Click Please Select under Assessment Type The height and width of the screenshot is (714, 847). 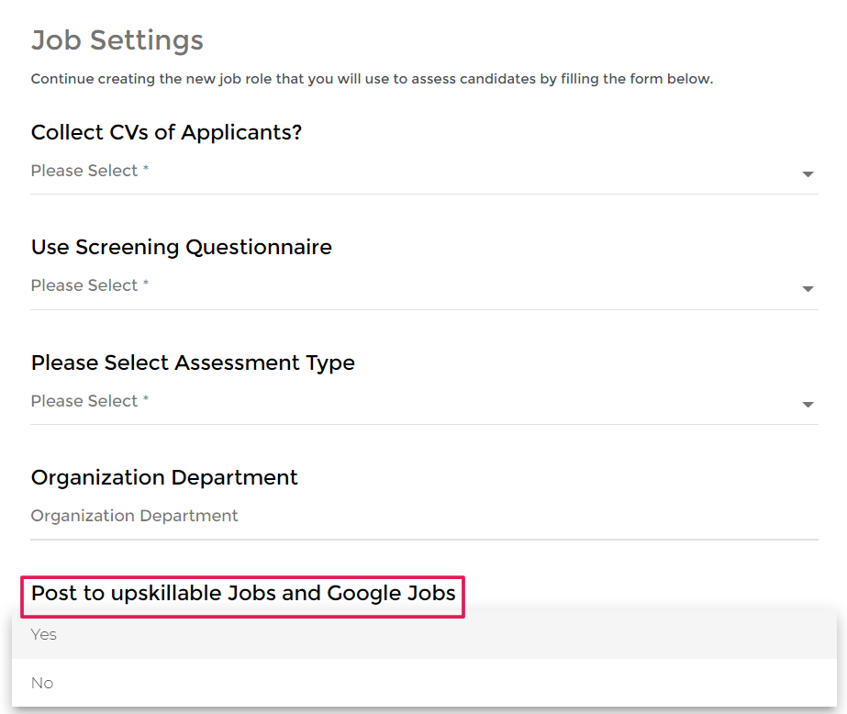pyautogui.click(x=84, y=401)
